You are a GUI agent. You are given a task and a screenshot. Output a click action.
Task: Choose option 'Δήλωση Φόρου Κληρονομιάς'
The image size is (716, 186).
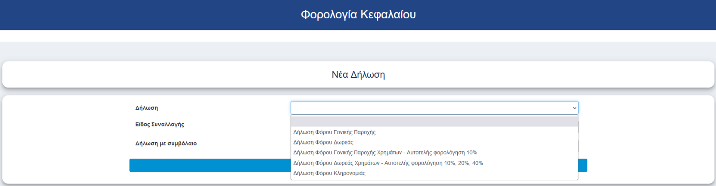(x=435, y=173)
